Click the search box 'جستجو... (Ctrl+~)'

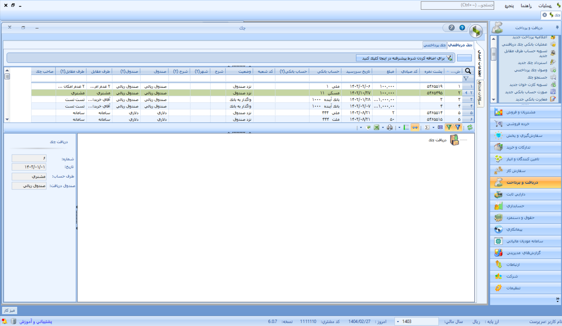pyautogui.click(x=457, y=5)
